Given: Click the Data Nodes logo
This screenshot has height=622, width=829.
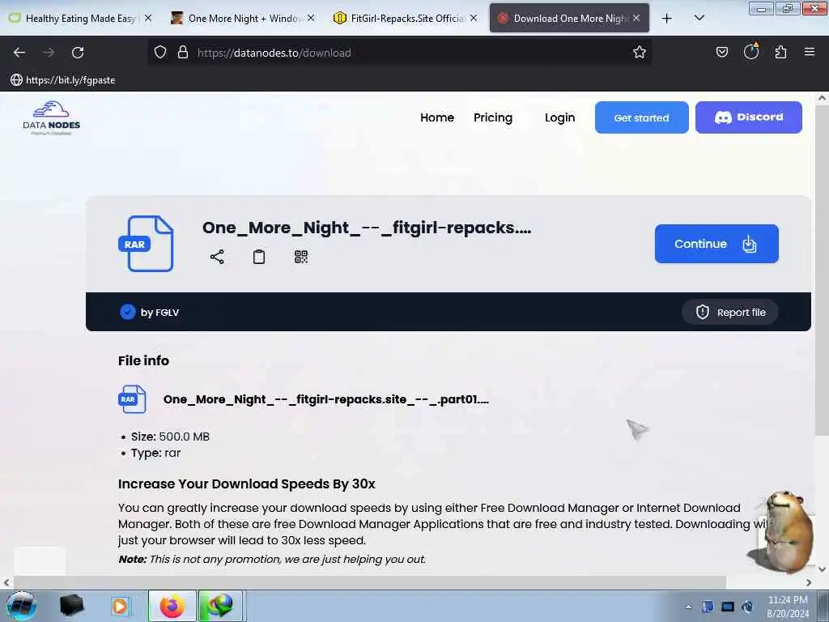Looking at the screenshot, I should (x=51, y=118).
